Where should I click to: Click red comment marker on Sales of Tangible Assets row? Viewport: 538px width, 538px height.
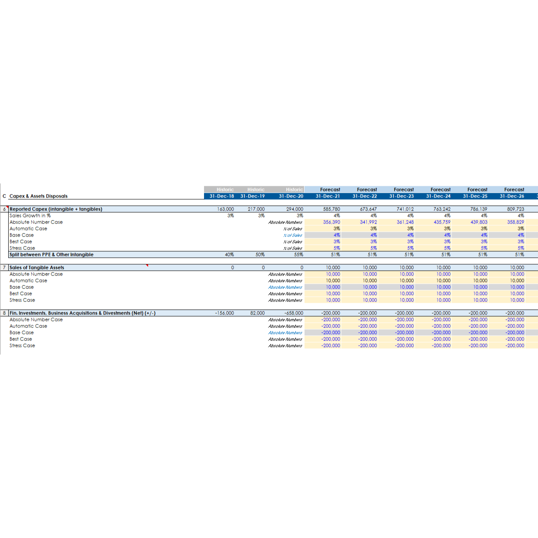147,266
